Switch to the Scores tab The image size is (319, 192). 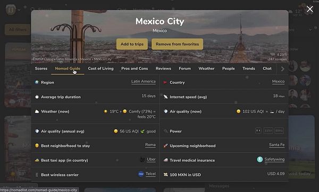(41, 68)
